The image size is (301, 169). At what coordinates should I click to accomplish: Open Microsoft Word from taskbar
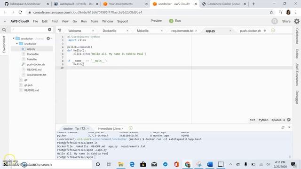(210, 164)
